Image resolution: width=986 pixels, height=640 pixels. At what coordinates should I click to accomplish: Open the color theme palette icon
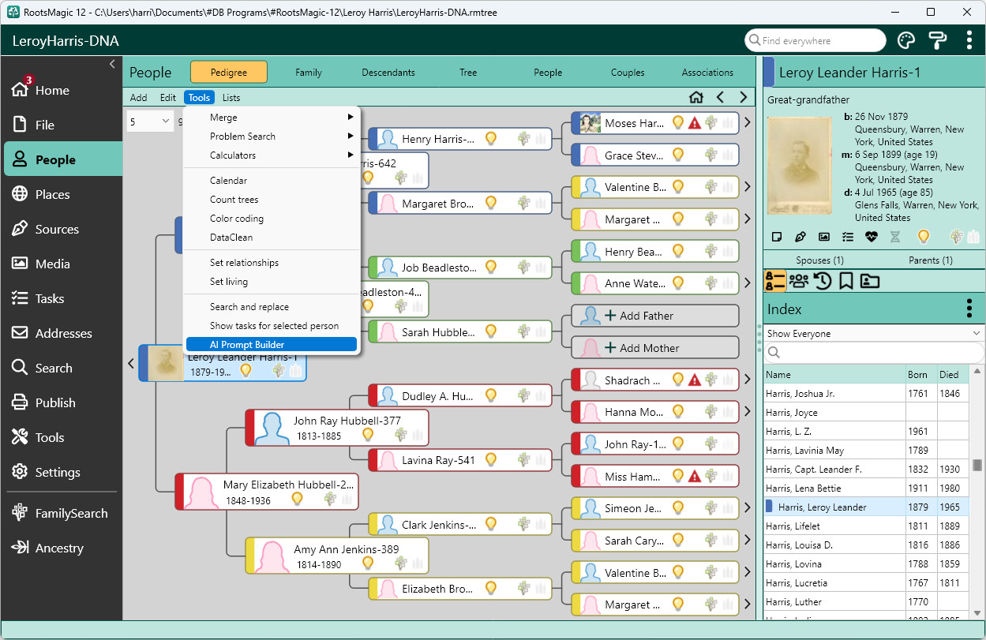pos(905,40)
